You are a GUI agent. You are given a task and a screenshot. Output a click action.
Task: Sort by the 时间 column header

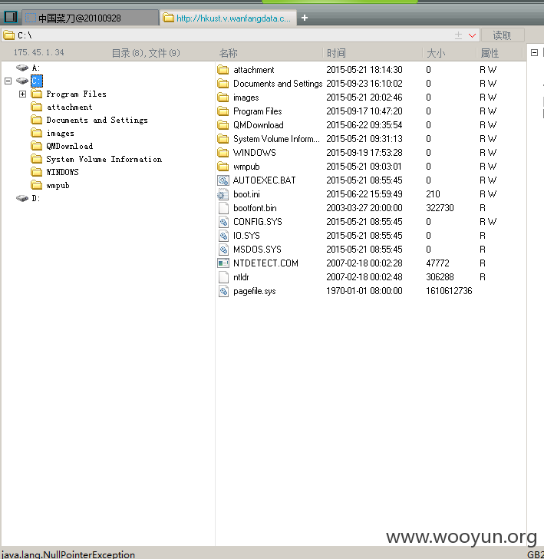[x=336, y=53]
